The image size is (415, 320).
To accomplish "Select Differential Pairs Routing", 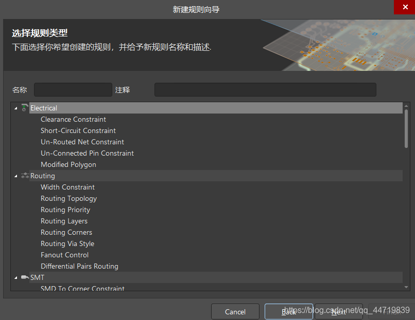I will pyautogui.click(x=79, y=266).
